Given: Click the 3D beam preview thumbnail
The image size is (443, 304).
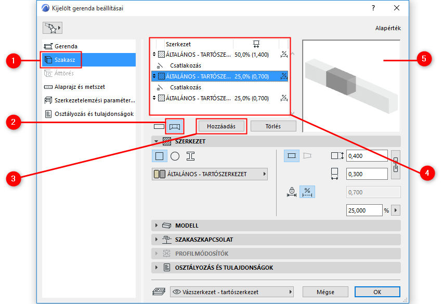Looking at the screenshot, I should (x=351, y=86).
